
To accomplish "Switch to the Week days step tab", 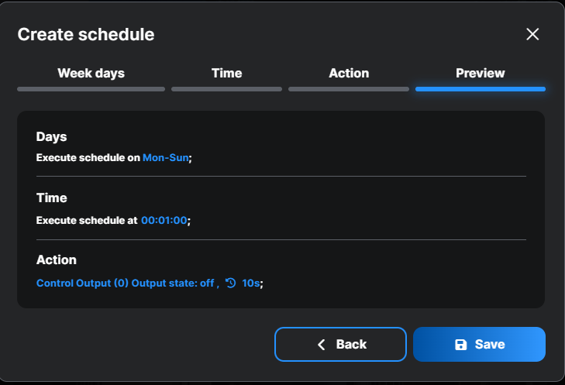I will pos(91,74).
